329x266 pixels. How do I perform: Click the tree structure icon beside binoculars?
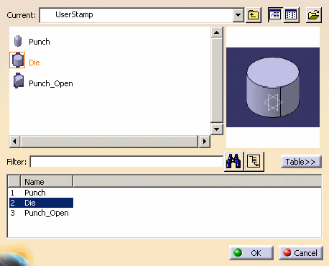[254, 161]
